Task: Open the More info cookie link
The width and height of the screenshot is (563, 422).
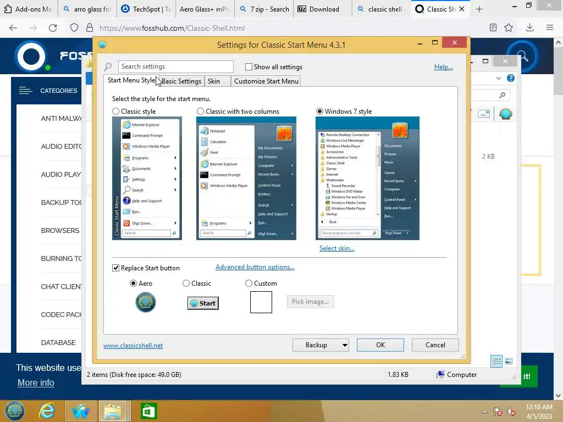Action: [36, 383]
